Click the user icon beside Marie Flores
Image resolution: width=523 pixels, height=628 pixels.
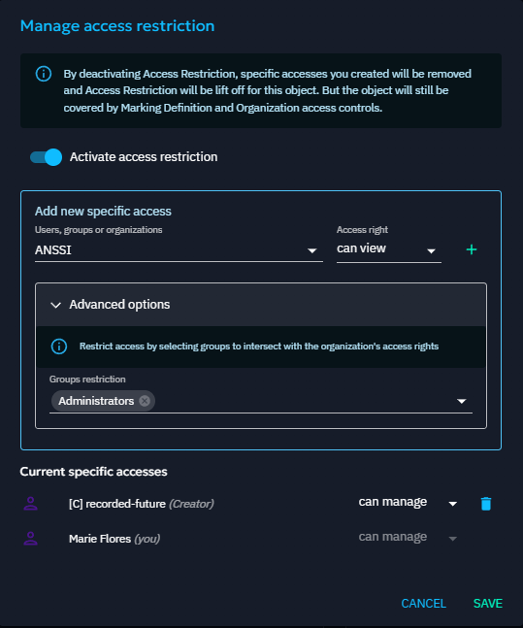(x=30, y=539)
